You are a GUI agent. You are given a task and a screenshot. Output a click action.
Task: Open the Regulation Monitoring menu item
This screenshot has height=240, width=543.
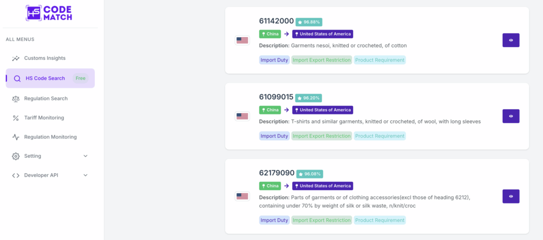[50, 137]
